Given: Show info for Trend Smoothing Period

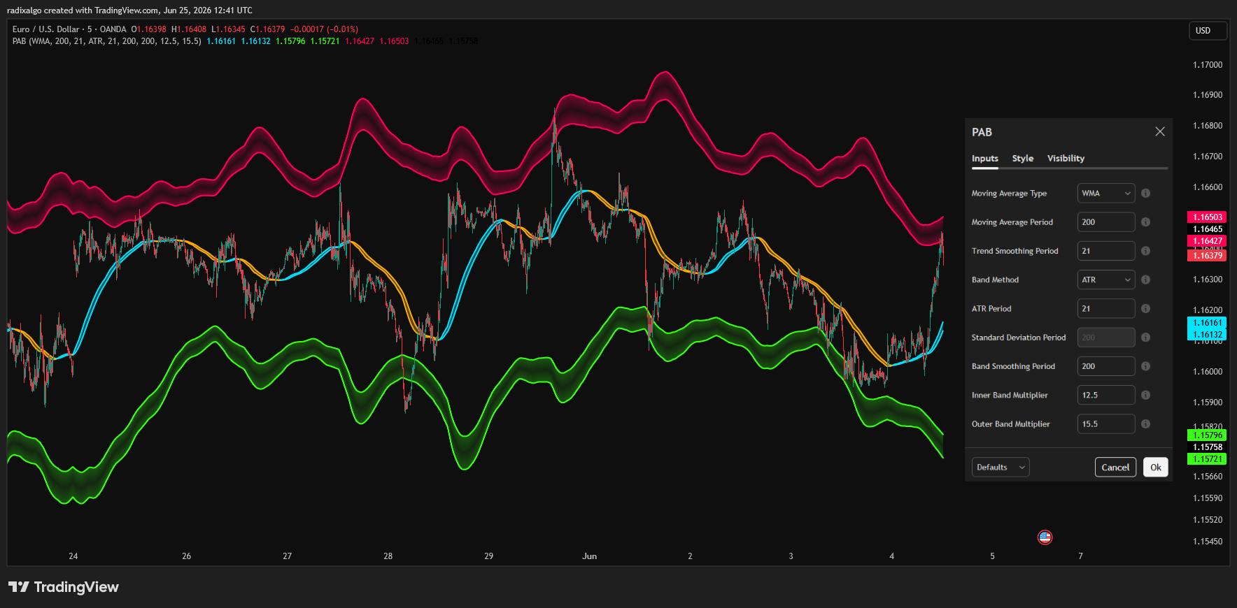Looking at the screenshot, I should click(1145, 251).
